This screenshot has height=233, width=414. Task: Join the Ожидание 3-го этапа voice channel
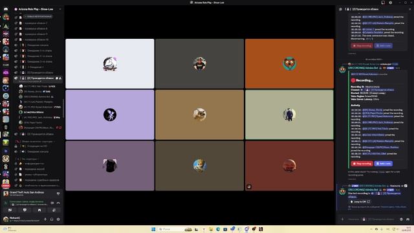38,61
